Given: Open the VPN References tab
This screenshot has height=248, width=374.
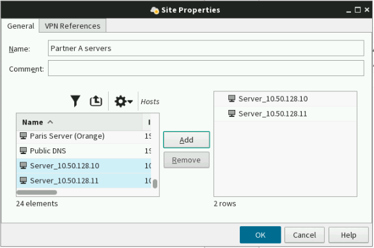Looking at the screenshot, I should (x=72, y=26).
